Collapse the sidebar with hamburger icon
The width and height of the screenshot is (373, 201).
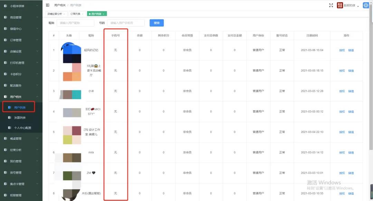(x=47, y=5)
